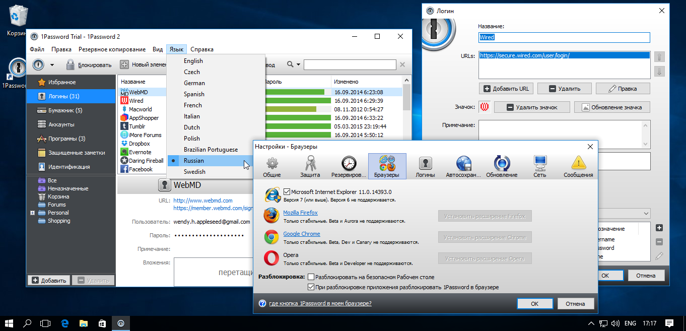Click the 1Password keyhole toolbar icon
Screen dimensions: 686x331
pos(39,64)
